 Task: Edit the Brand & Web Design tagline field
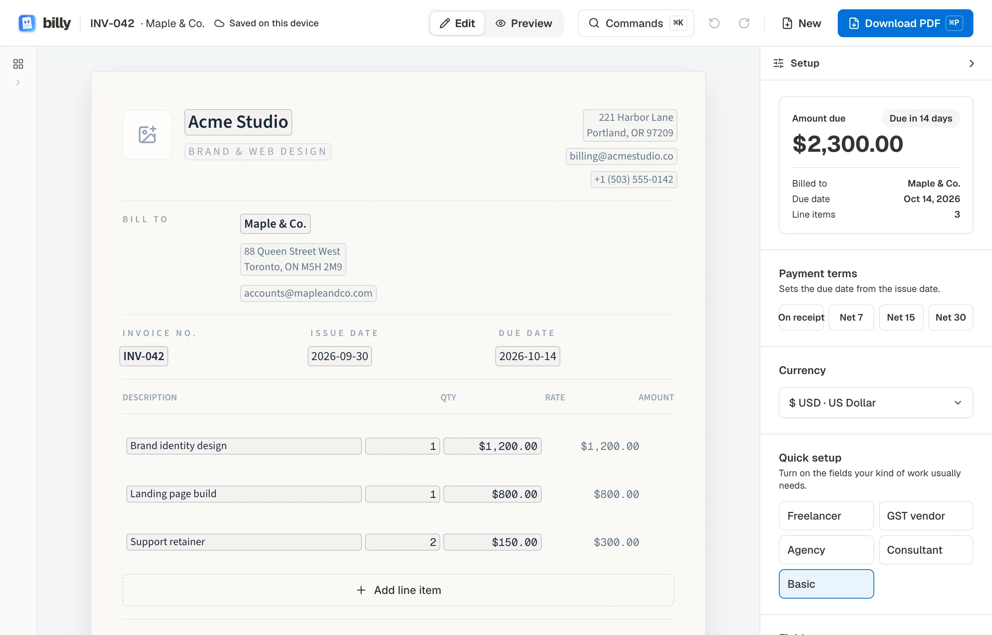click(x=258, y=151)
